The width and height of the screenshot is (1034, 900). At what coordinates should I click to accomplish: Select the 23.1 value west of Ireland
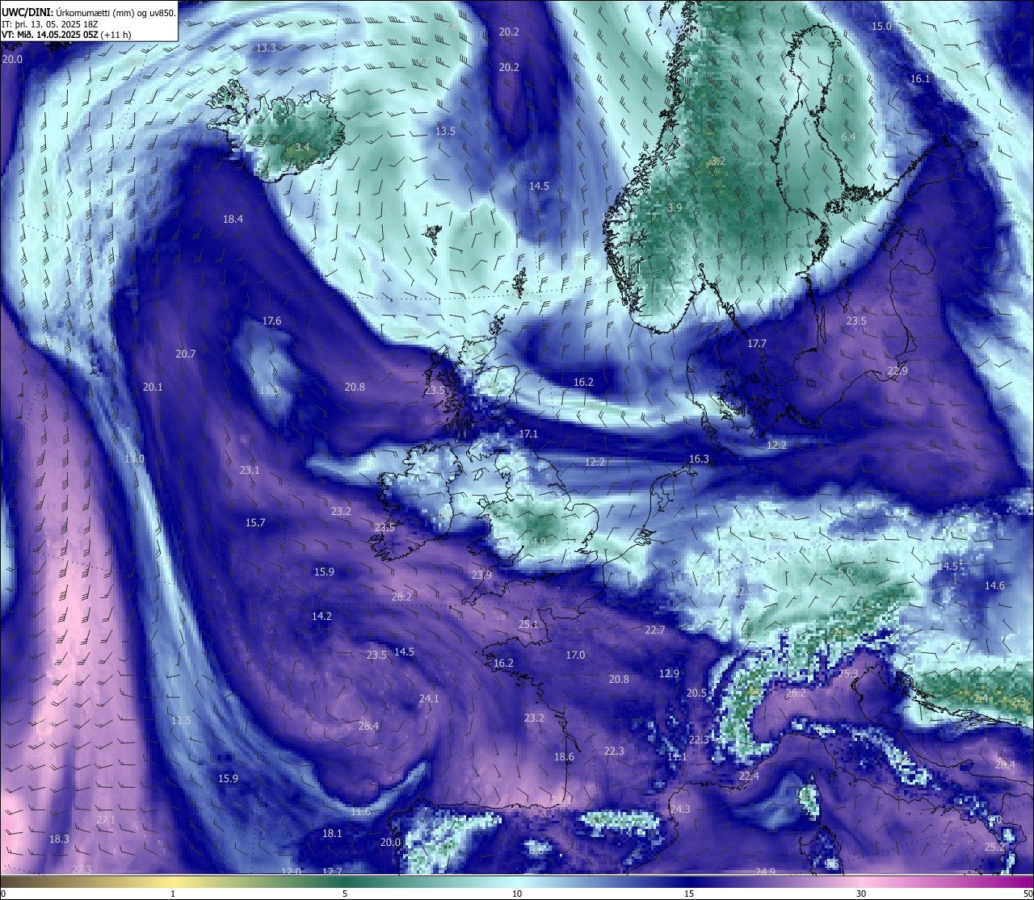click(250, 470)
